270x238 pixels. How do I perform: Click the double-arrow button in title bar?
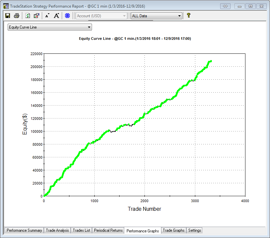click(x=225, y=6)
